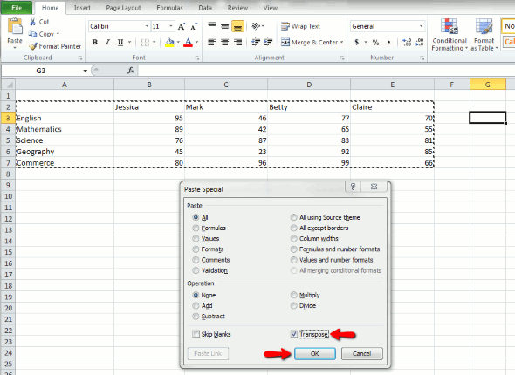Screen dimensions: 515x375
Task: Open Format as Table gallery
Action: click(x=484, y=35)
